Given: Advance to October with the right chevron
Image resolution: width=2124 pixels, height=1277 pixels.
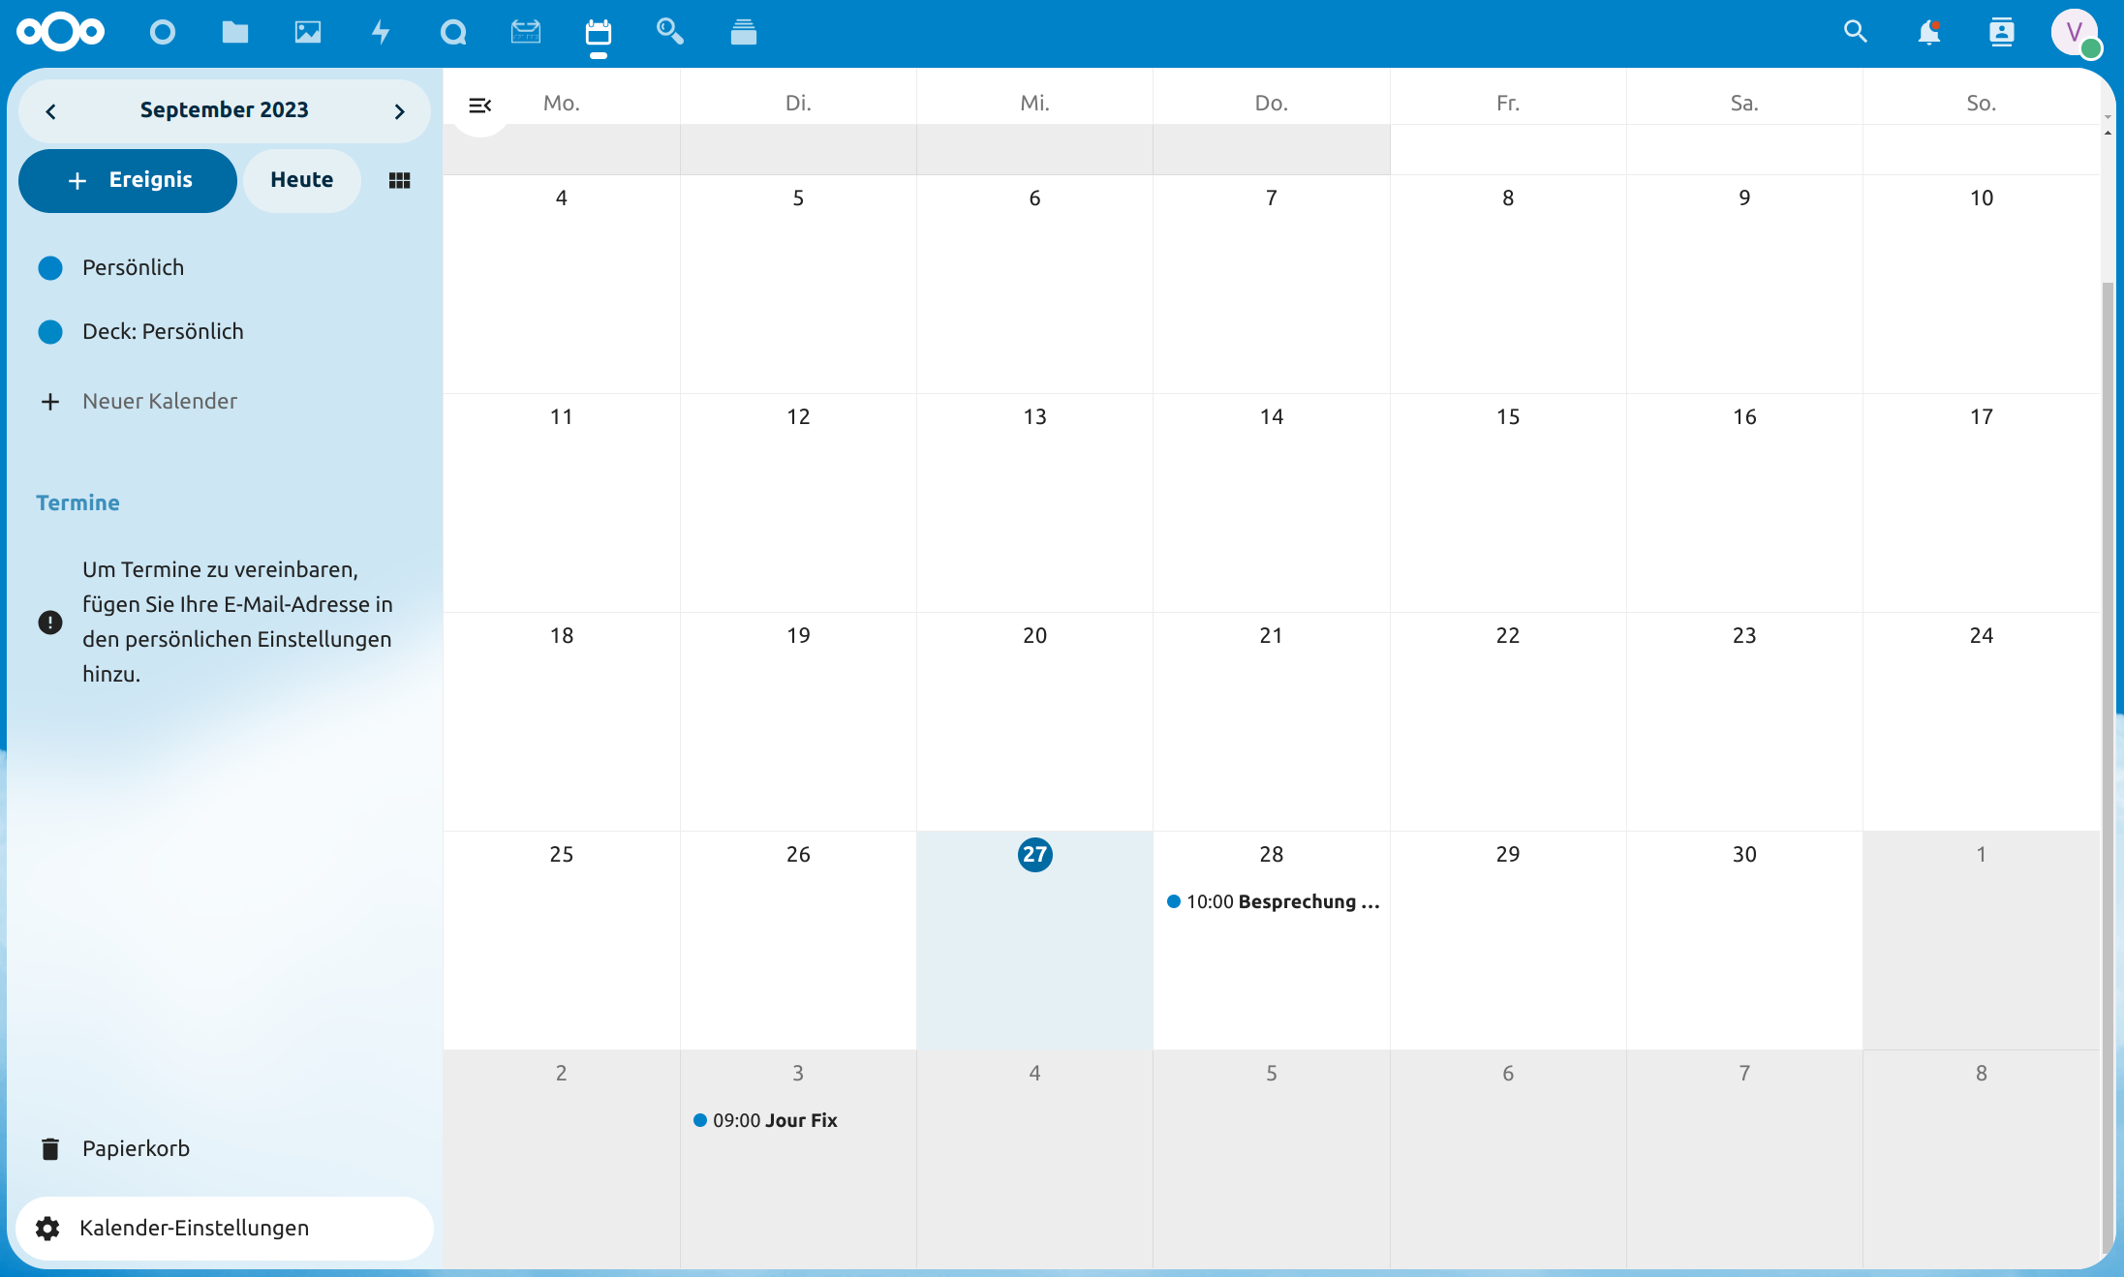Looking at the screenshot, I should tap(399, 110).
